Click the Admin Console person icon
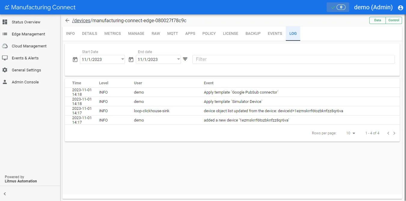406x201 pixels. coord(5,82)
